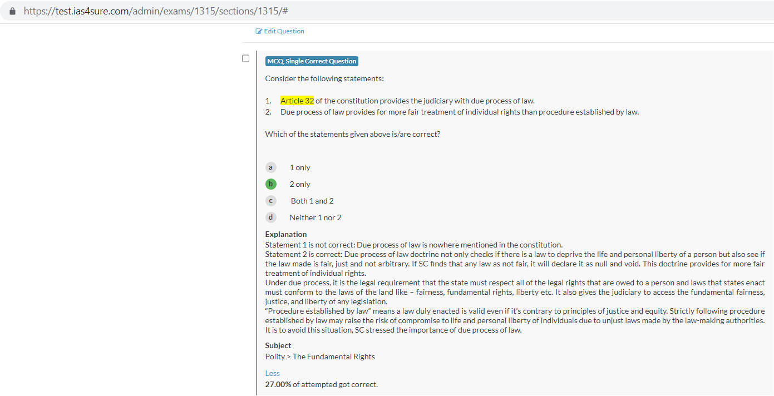Tick the checkbox beside the MCQ question
This screenshot has width=774, height=396.
coord(245,58)
